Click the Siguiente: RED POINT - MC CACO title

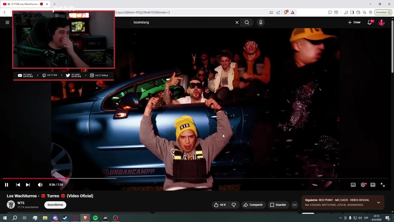(337, 200)
